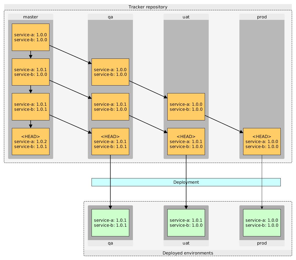This screenshot has width=296, height=260.
Task: Click green deployed prod box with services 1.0.0
Action: [262, 223]
